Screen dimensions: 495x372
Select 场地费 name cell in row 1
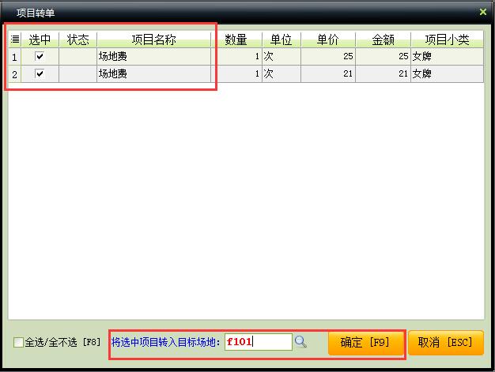pos(153,56)
